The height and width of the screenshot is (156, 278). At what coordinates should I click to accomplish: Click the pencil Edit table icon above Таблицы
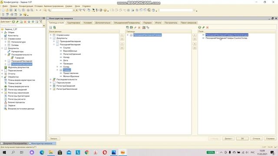[x=135, y=27]
